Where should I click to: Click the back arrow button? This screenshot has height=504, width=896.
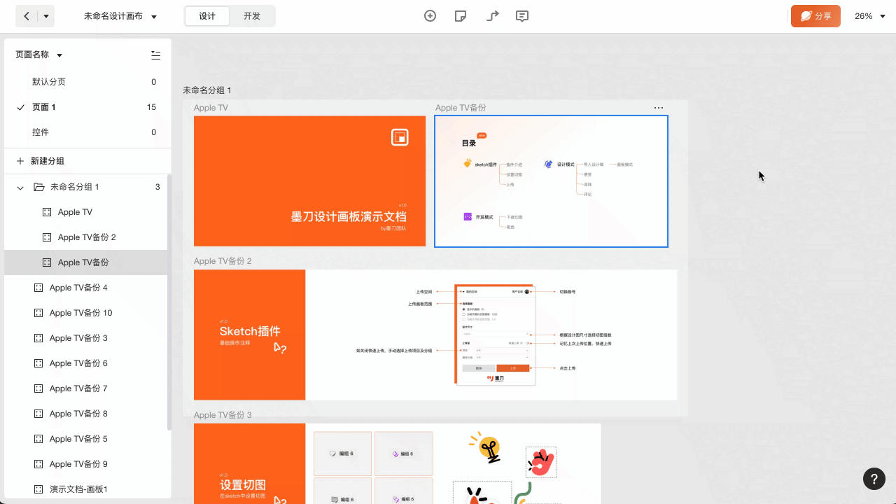click(27, 16)
